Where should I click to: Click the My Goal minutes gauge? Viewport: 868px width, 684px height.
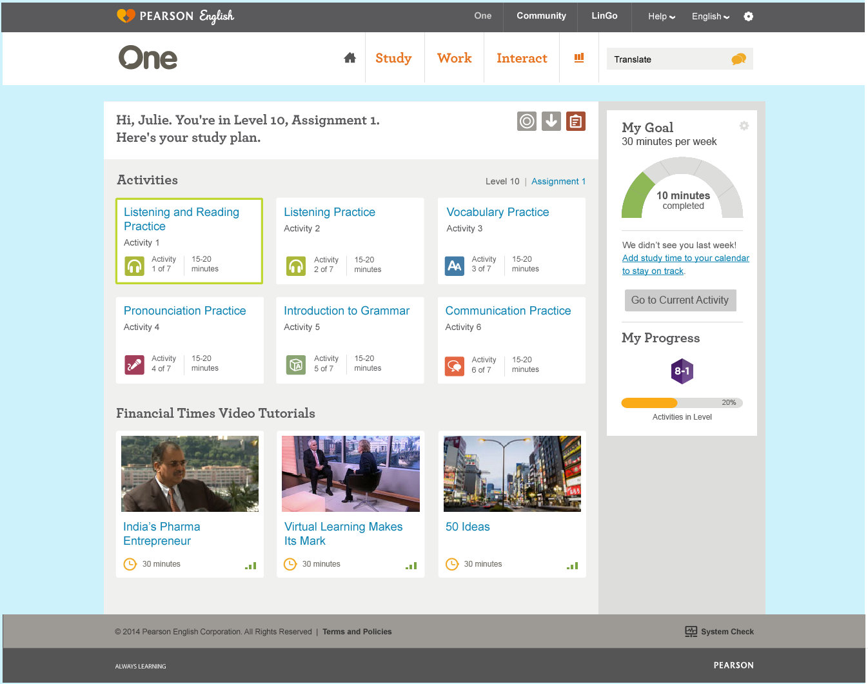pyautogui.click(x=682, y=187)
